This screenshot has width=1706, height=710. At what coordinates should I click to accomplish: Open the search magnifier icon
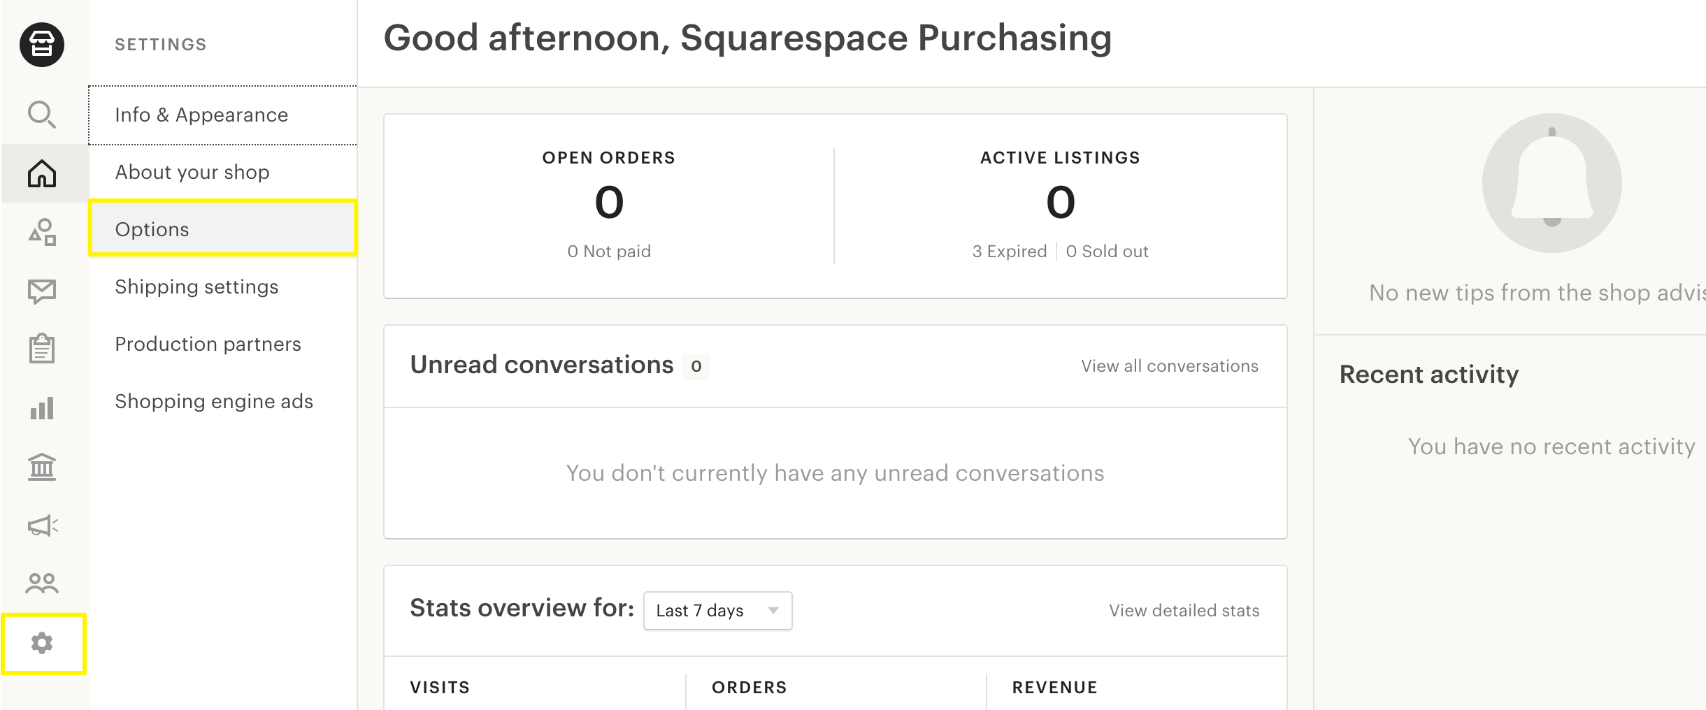42,115
